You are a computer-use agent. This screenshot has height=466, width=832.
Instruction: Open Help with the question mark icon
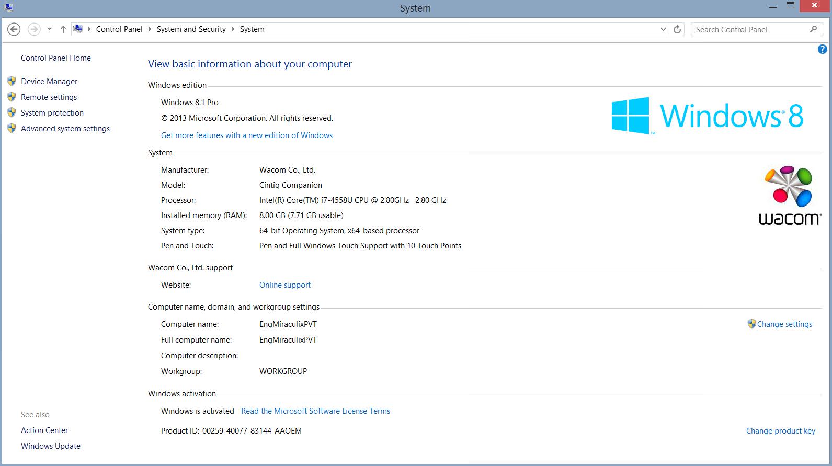click(822, 50)
